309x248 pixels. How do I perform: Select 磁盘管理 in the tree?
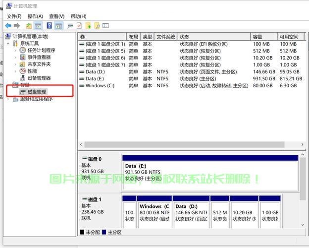pyautogui.click(x=37, y=92)
